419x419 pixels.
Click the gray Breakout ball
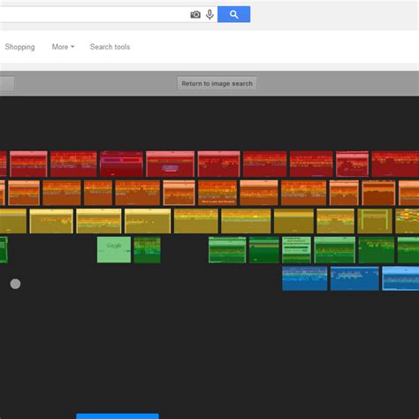tap(15, 284)
